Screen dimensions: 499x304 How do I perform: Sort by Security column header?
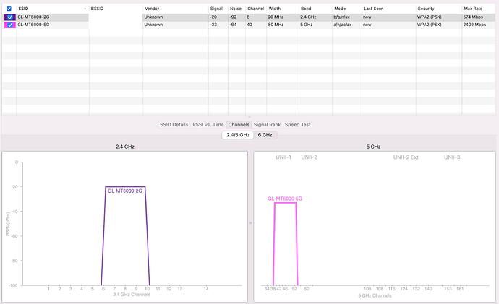426,9
